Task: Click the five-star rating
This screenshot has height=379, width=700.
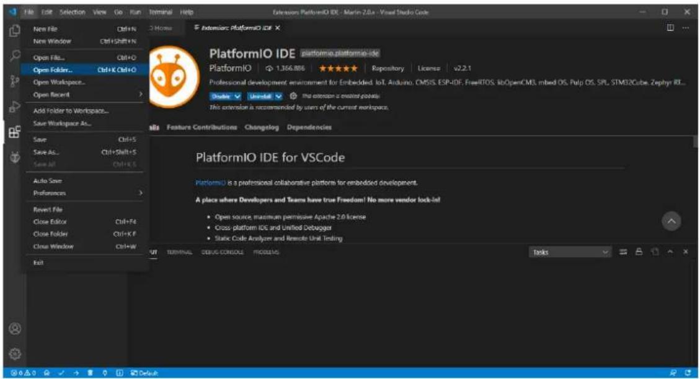Action: 338,68
